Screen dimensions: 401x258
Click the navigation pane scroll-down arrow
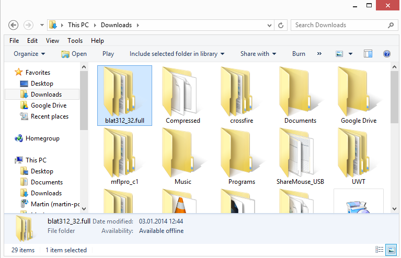(x=84, y=209)
